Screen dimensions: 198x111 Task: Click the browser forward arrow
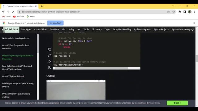[x=8, y=12]
